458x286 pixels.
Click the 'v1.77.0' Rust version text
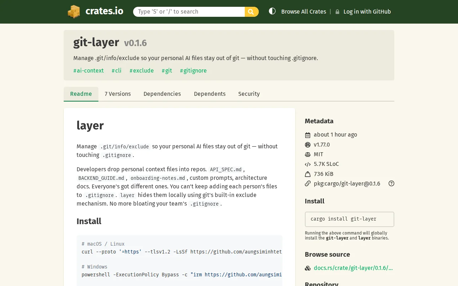(x=322, y=145)
